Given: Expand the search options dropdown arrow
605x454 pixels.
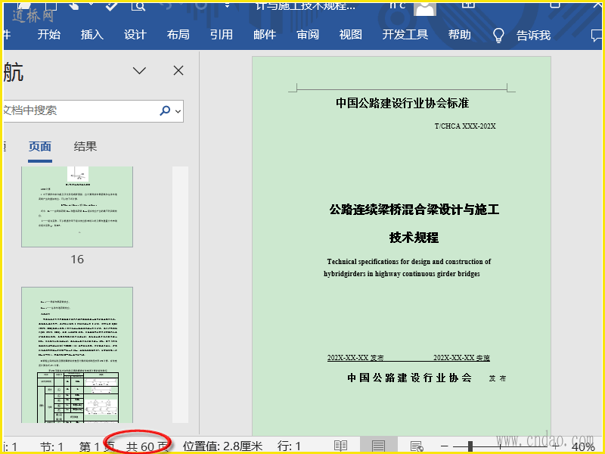Looking at the screenshot, I should click(x=178, y=111).
